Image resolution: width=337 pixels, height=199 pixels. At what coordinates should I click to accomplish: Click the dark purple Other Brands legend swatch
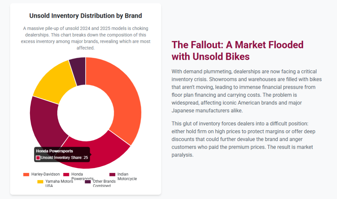tap(88, 182)
